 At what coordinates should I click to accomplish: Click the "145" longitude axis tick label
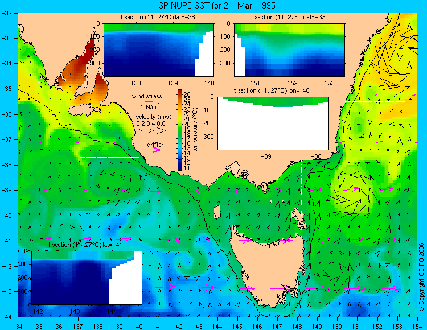coord(237,327)
